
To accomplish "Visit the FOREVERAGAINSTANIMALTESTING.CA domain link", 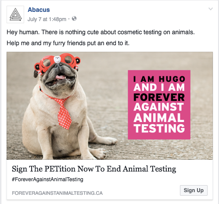I will [57, 193].
